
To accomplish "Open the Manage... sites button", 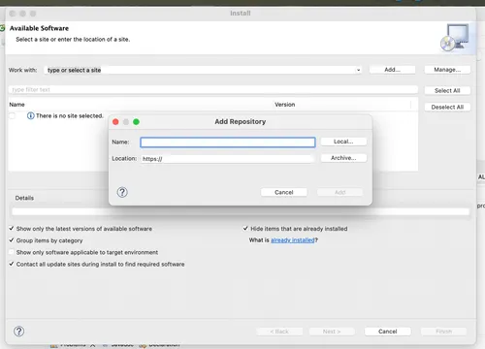I will 447,70.
